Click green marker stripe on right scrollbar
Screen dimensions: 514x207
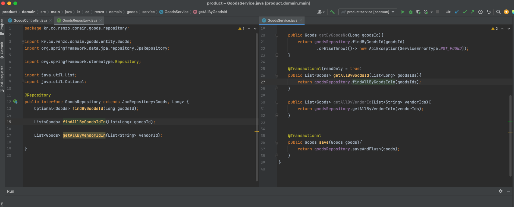[510, 122]
